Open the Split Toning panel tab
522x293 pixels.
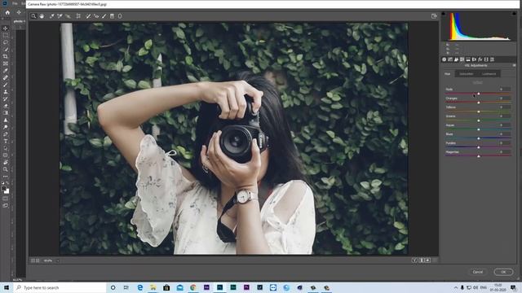point(468,59)
